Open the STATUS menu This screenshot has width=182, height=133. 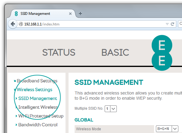pyautogui.click(x=59, y=52)
